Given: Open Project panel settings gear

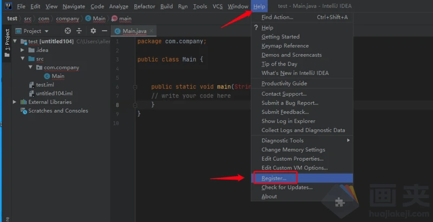Looking at the screenshot, I should click(x=93, y=31).
